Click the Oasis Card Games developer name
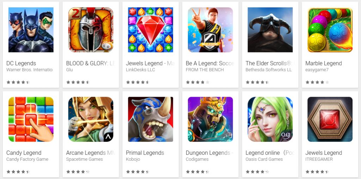Screen dimensions: 361x179 point(264,159)
